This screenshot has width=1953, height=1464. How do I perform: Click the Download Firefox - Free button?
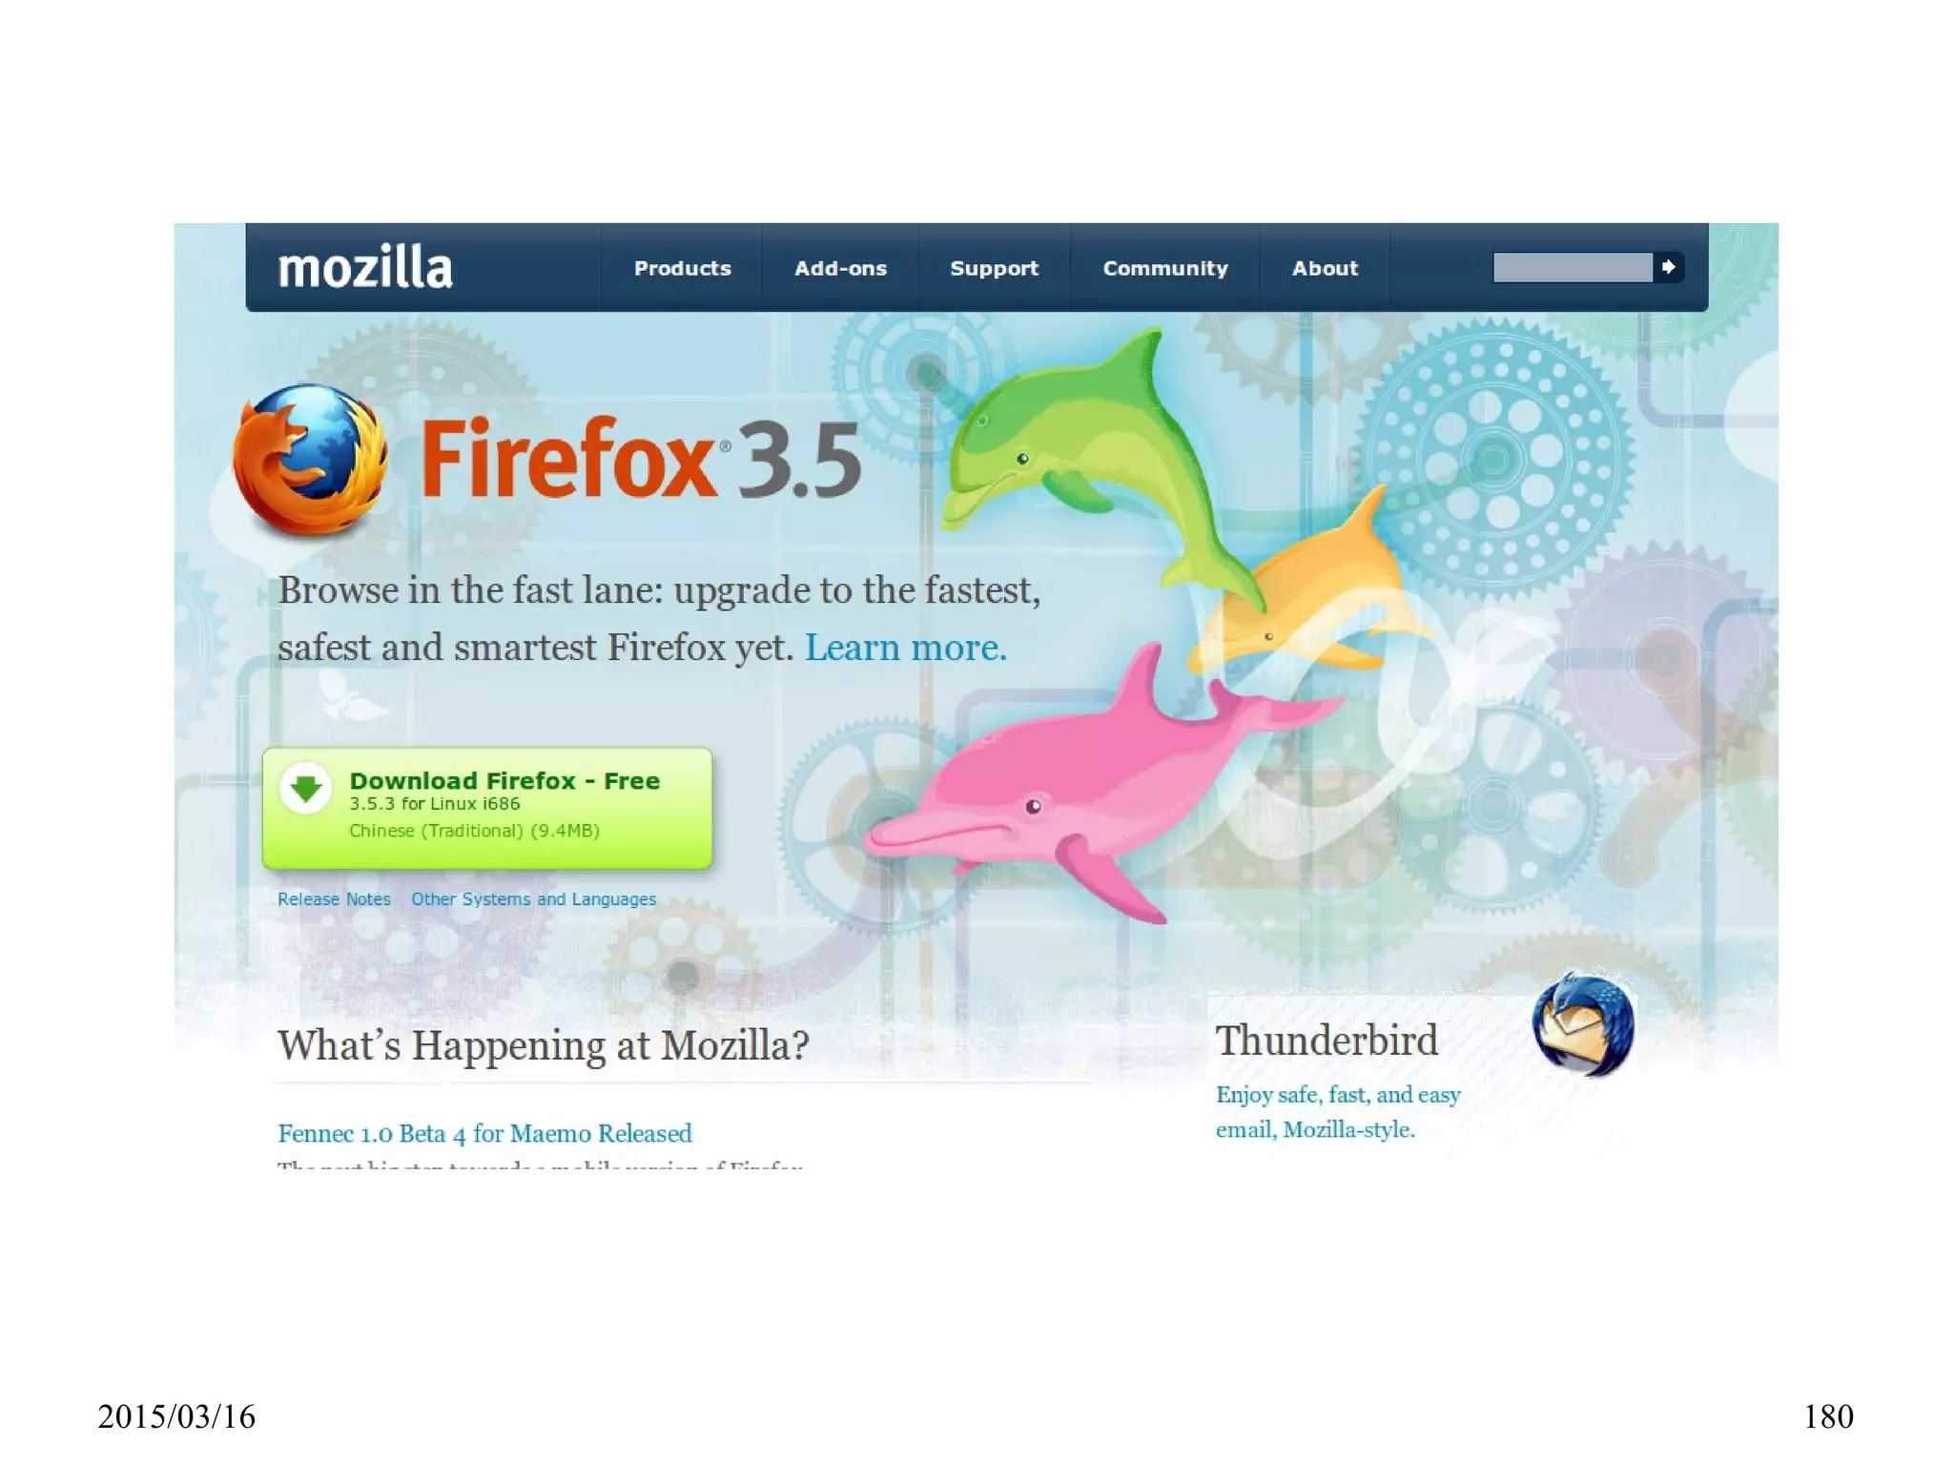point(487,808)
